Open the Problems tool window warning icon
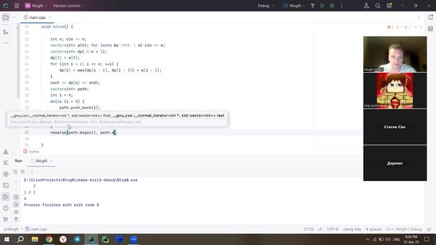Viewport: 436px width, 245px height. coord(5,152)
